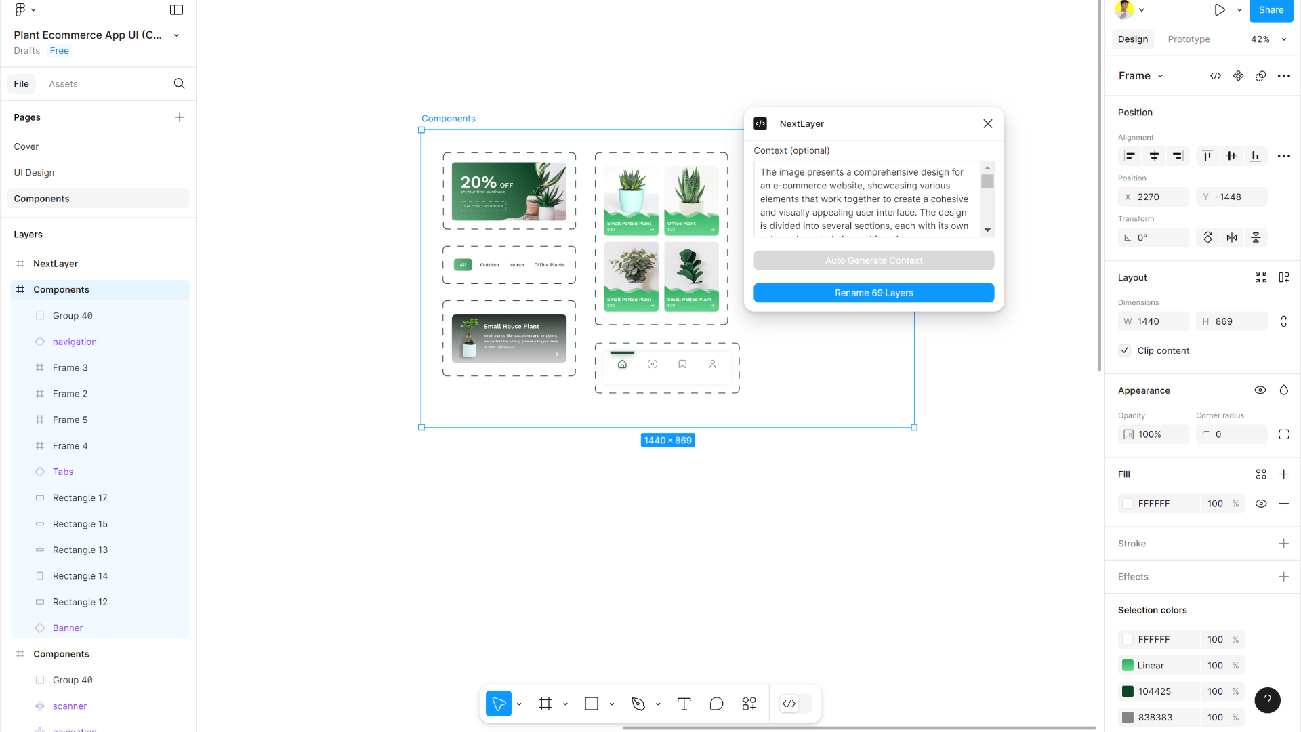1301x732 pixels.
Task: Toggle the Clip content checkbox
Action: point(1125,350)
